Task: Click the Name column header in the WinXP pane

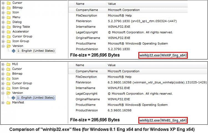Action: tap(80, 4)
